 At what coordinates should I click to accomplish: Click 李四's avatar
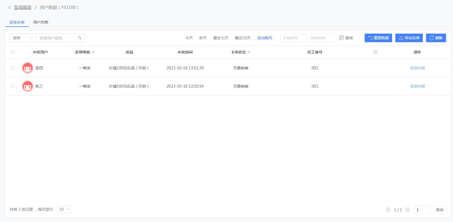(27, 68)
